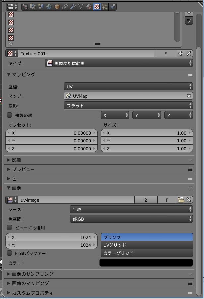Enable the 複製の親 checkbox
The height and width of the screenshot is (299, 204).
[x=9, y=115]
